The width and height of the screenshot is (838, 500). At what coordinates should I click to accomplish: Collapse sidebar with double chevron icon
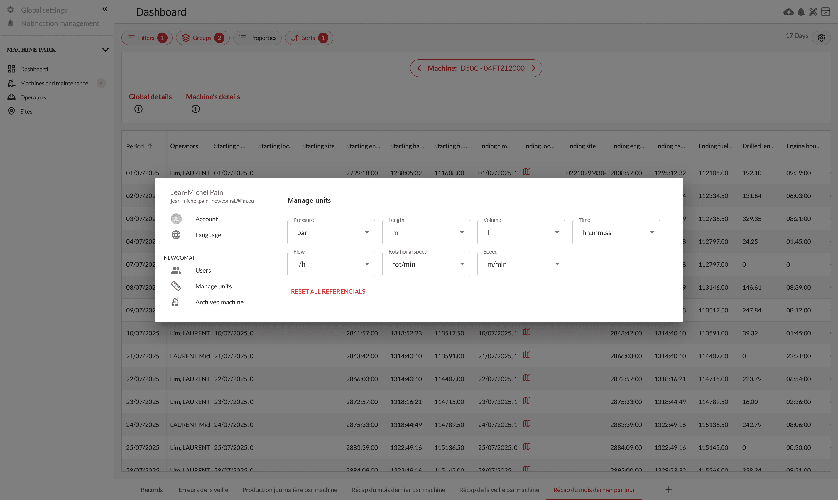[105, 9]
